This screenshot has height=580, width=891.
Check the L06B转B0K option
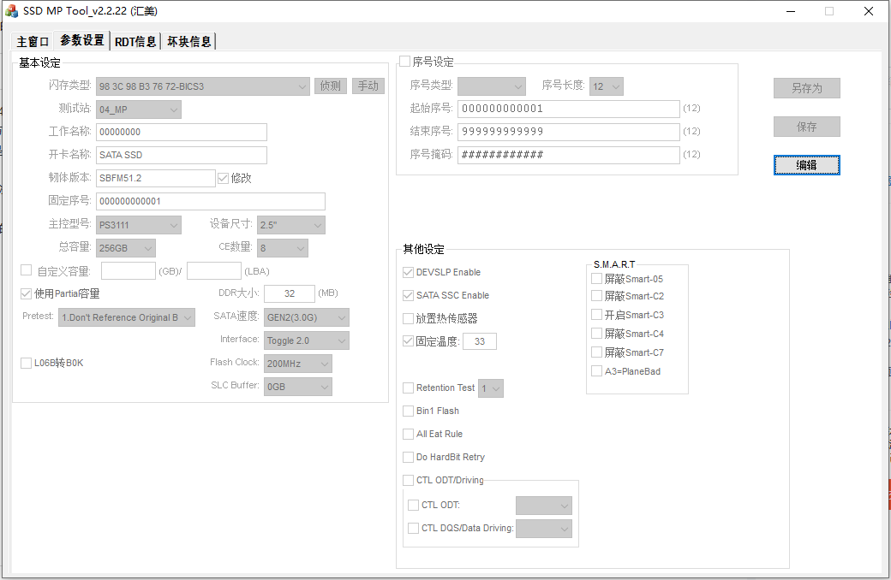(x=27, y=363)
